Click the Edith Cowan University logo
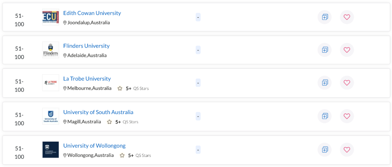 pos(50,17)
